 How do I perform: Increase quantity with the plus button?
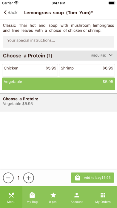29,178
